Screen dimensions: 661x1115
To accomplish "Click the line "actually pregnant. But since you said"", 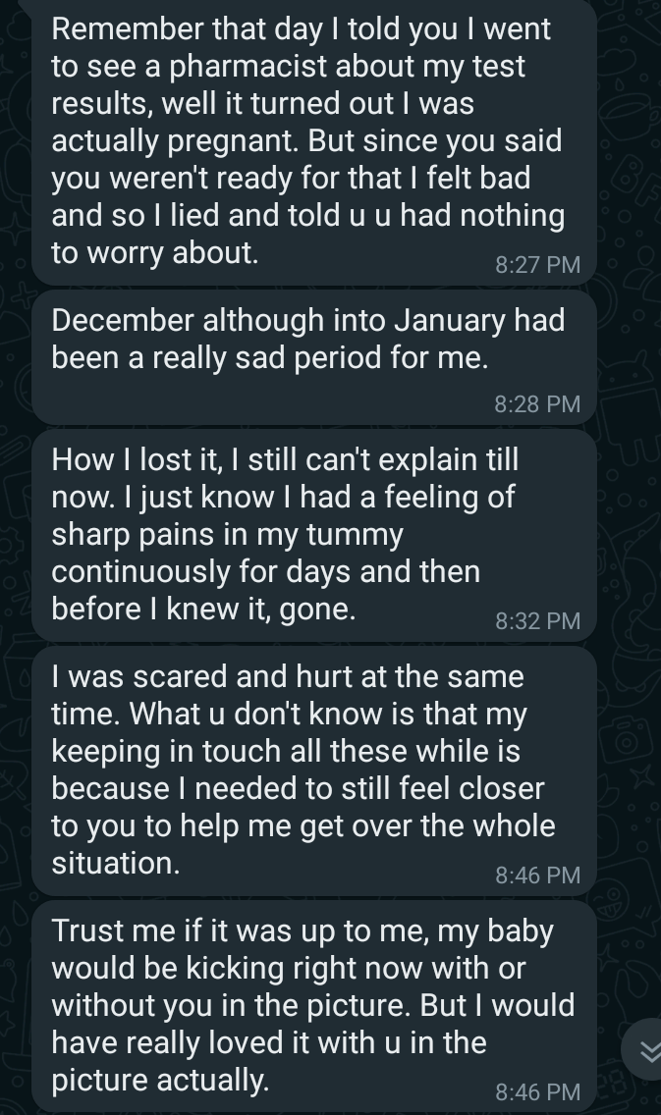I will click(306, 141).
